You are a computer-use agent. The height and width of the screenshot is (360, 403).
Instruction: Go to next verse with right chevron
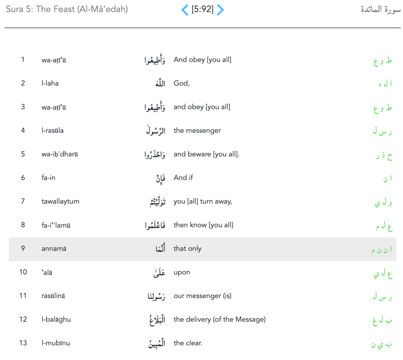tap(220, 9)
